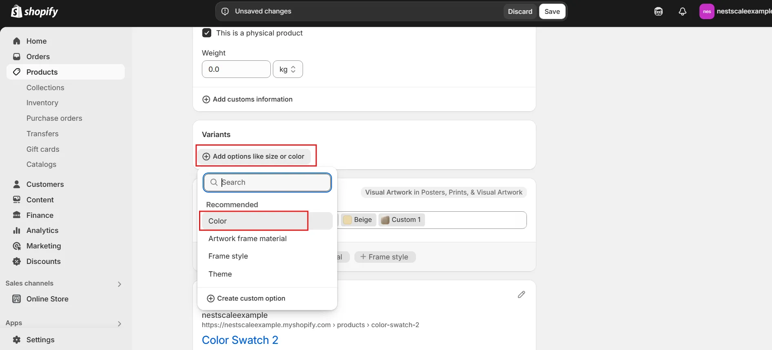Open Catalogs in sidebar
This screenshot has width=772, height=350.
41,164
